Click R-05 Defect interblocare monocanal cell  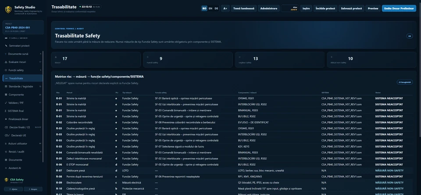tap(84, 159)
